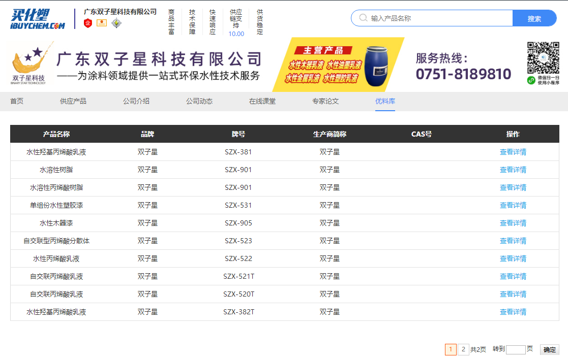Click the magnifier icon in search box
568x359 pixels.
pyautogui.click(x=363, y=18)
